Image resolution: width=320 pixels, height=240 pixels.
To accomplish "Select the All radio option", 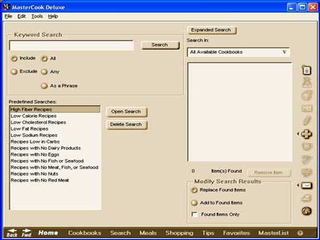I will coord(44,59).
